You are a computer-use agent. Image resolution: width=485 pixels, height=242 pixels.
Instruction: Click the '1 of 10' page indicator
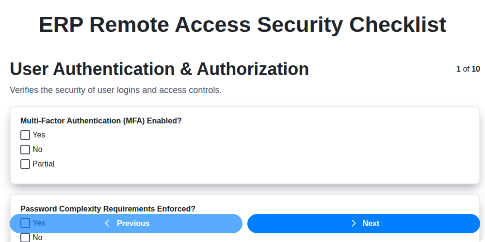pyautogui.click(x=468, y=69)
